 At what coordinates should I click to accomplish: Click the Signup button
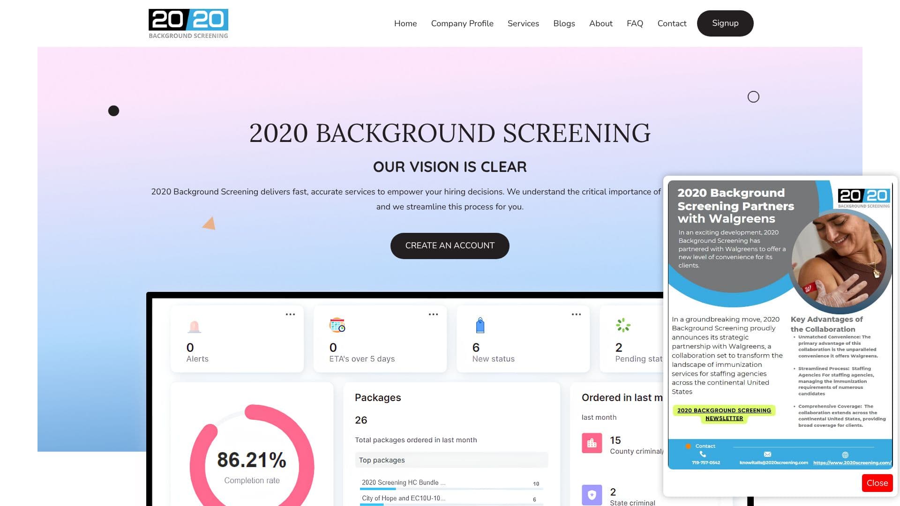(725, 23)
